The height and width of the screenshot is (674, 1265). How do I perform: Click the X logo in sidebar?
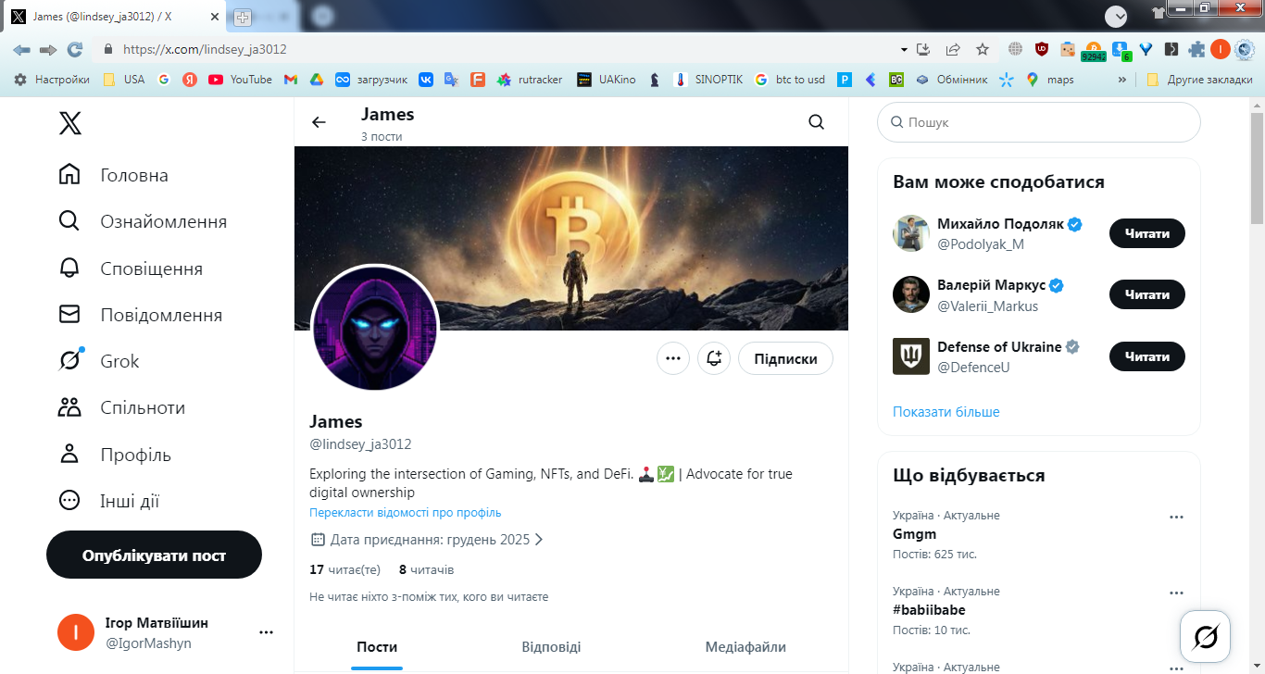coord(70,122)
